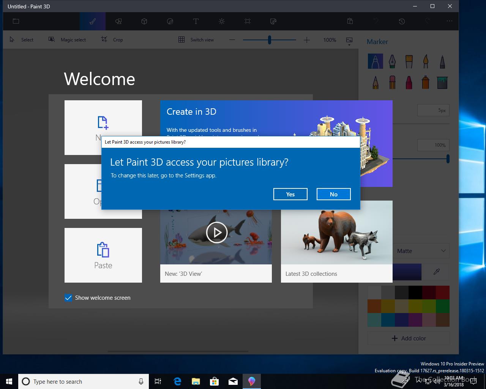Open the view mode dropdown icon
Screen dimensions: 486x389
click(349, 41)
